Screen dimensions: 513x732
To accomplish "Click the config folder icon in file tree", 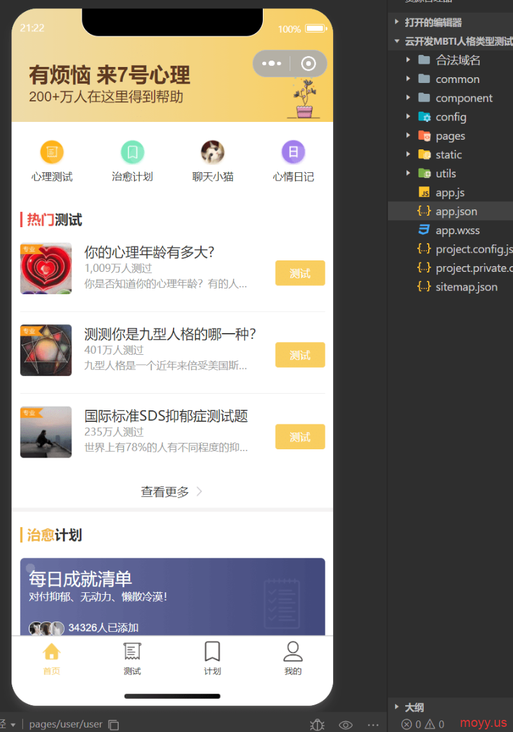I will click(424, 117).
